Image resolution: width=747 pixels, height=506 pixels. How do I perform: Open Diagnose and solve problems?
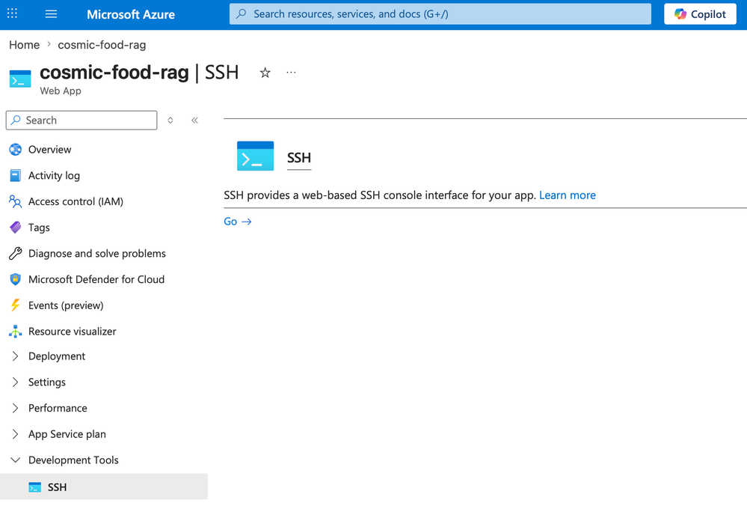point(97,254)
